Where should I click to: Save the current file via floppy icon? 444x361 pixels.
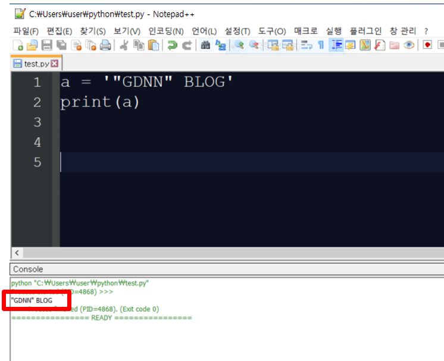47,45
